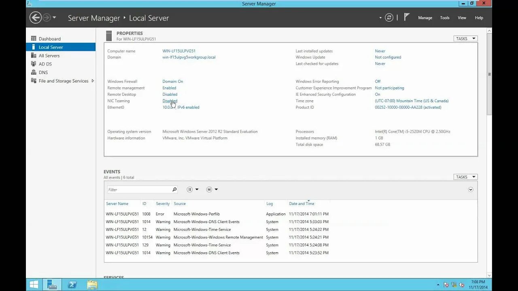Click the Refresh icon in the toolbar
Screen dimensions: 518x291
coord(389,17)
